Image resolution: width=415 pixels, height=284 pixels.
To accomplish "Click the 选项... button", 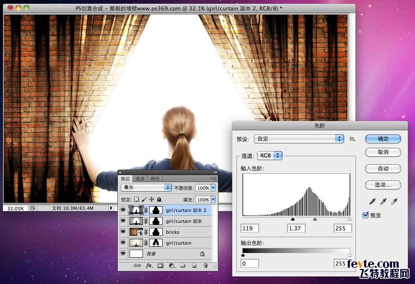I will click(383, 185).
